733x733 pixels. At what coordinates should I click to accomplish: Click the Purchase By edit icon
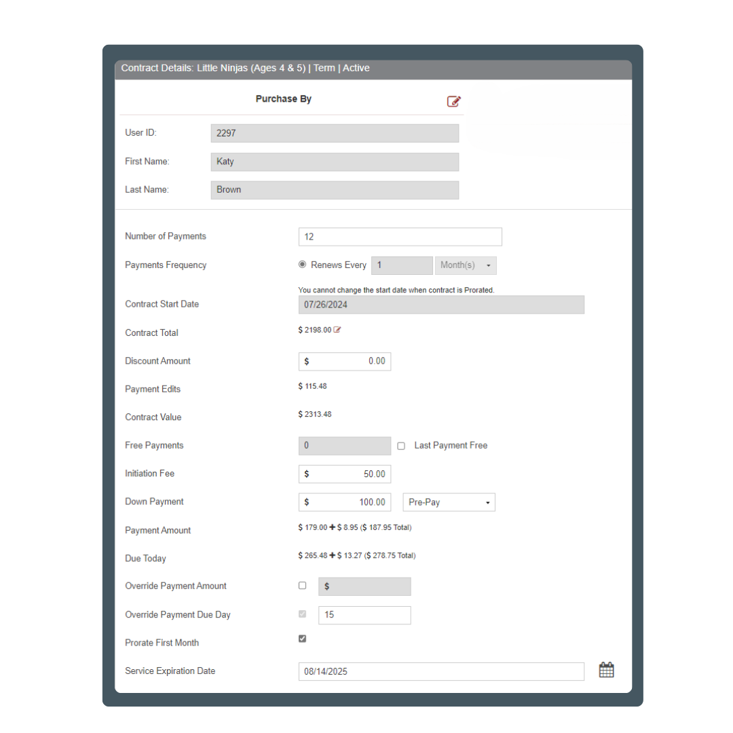click(x=453, y=101)
